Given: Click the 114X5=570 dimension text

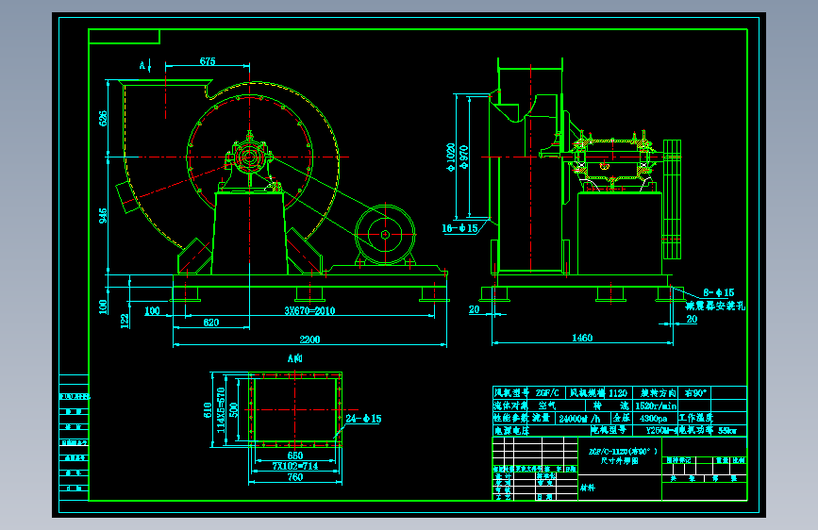Looking at the screenshot, I should pyautogui.click(x=221, y=410).
